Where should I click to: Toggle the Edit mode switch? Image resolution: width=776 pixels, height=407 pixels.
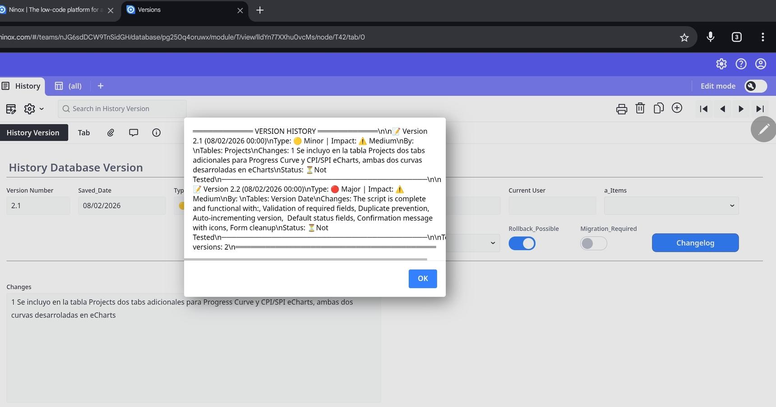[x=755, y=86]
